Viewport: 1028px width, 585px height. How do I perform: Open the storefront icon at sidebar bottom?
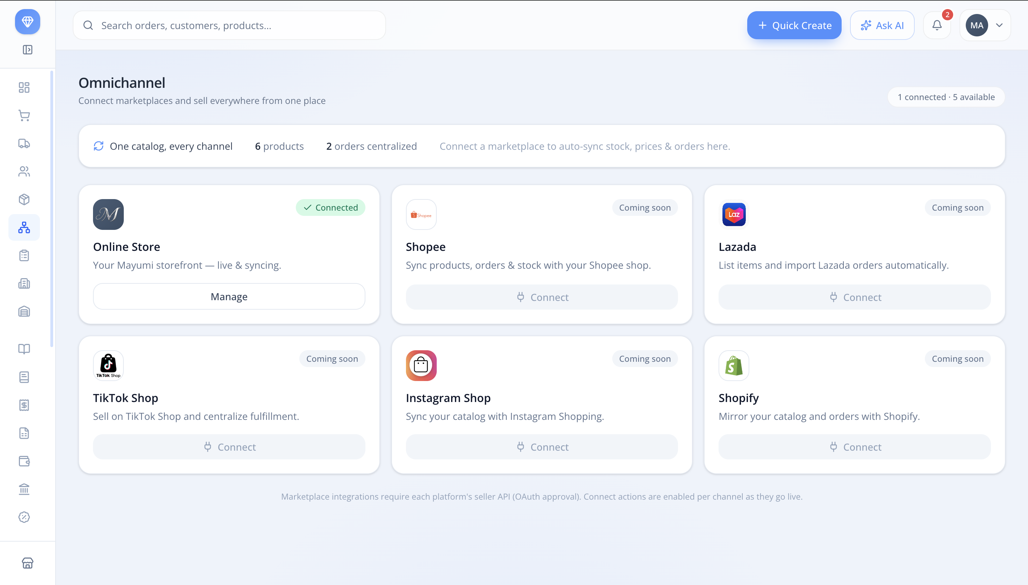point(27,563)
